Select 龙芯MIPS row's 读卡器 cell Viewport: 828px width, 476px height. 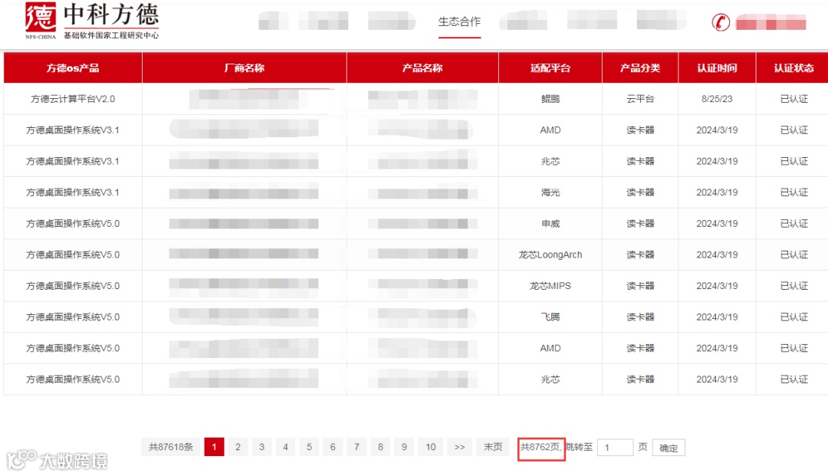click(640, 285)
